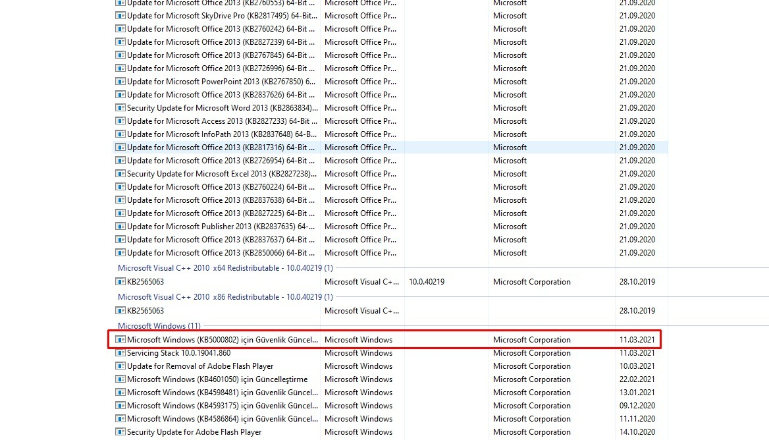Click the icon beside Microsoft Windows (KB5000802) update
This screenshot has height=440, width=769.
click(x=120, y=339)
